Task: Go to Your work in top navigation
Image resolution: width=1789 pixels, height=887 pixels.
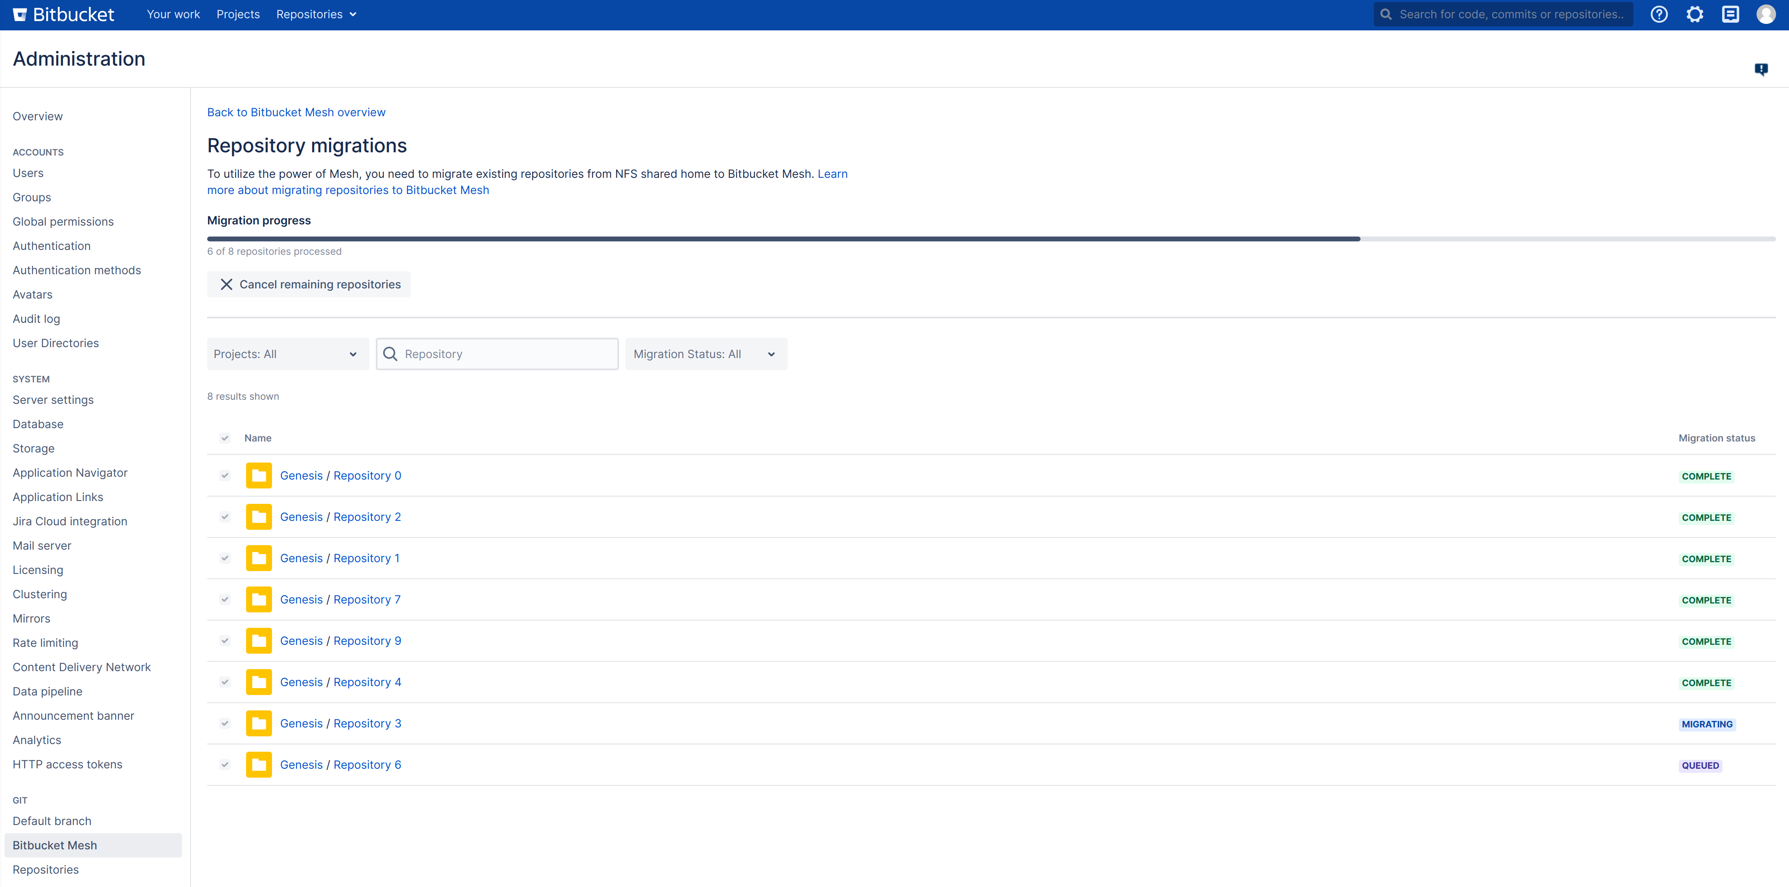Action: pos(173,15)
